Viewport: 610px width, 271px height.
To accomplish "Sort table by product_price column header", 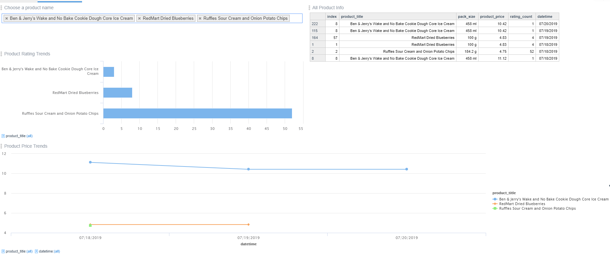I will 493,16.
